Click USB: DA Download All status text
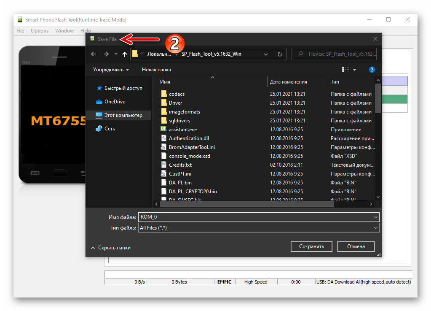The image size is (431, 311). tap(364, 282)
